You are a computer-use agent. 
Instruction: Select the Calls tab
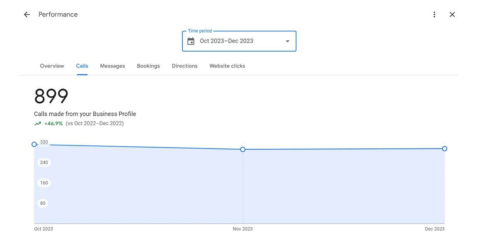pyautogui.click(x=82, y=66)
